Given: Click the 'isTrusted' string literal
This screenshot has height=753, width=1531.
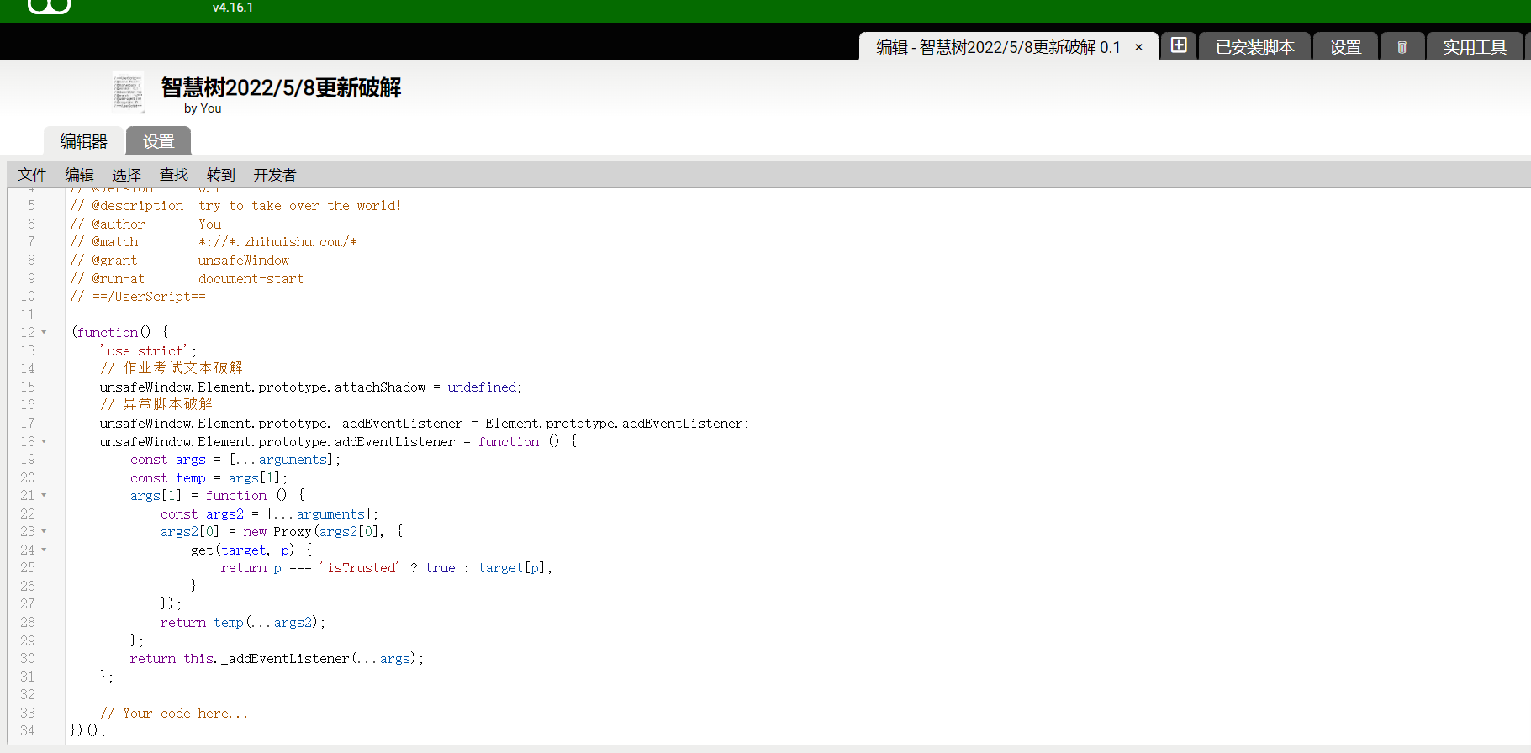Looking at the screenshot, I should click(x=359, y=568).
